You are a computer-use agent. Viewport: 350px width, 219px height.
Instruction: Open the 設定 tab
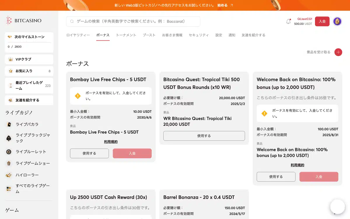point(219,35)
